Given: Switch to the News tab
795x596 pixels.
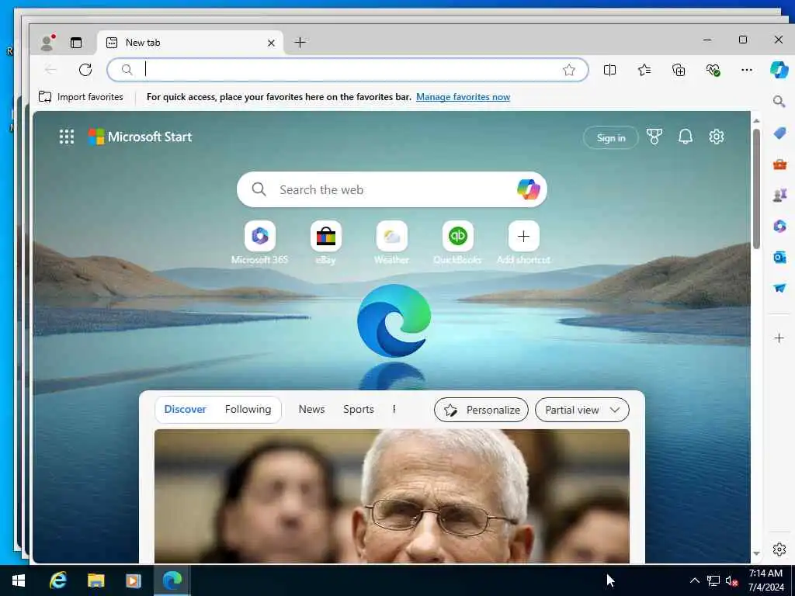Looking at the screenshot, I should [x=311, y=410].
